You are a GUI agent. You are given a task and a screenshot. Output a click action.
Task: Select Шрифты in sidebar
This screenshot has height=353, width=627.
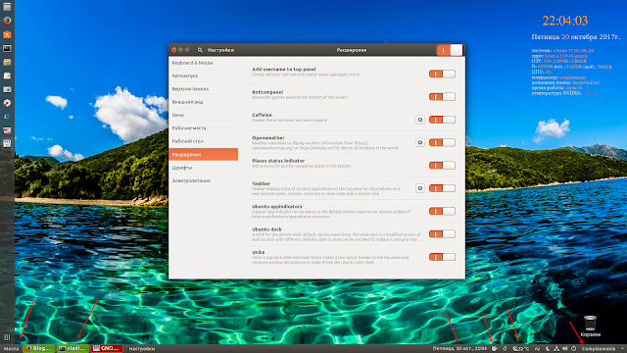[x=204, y=168]
